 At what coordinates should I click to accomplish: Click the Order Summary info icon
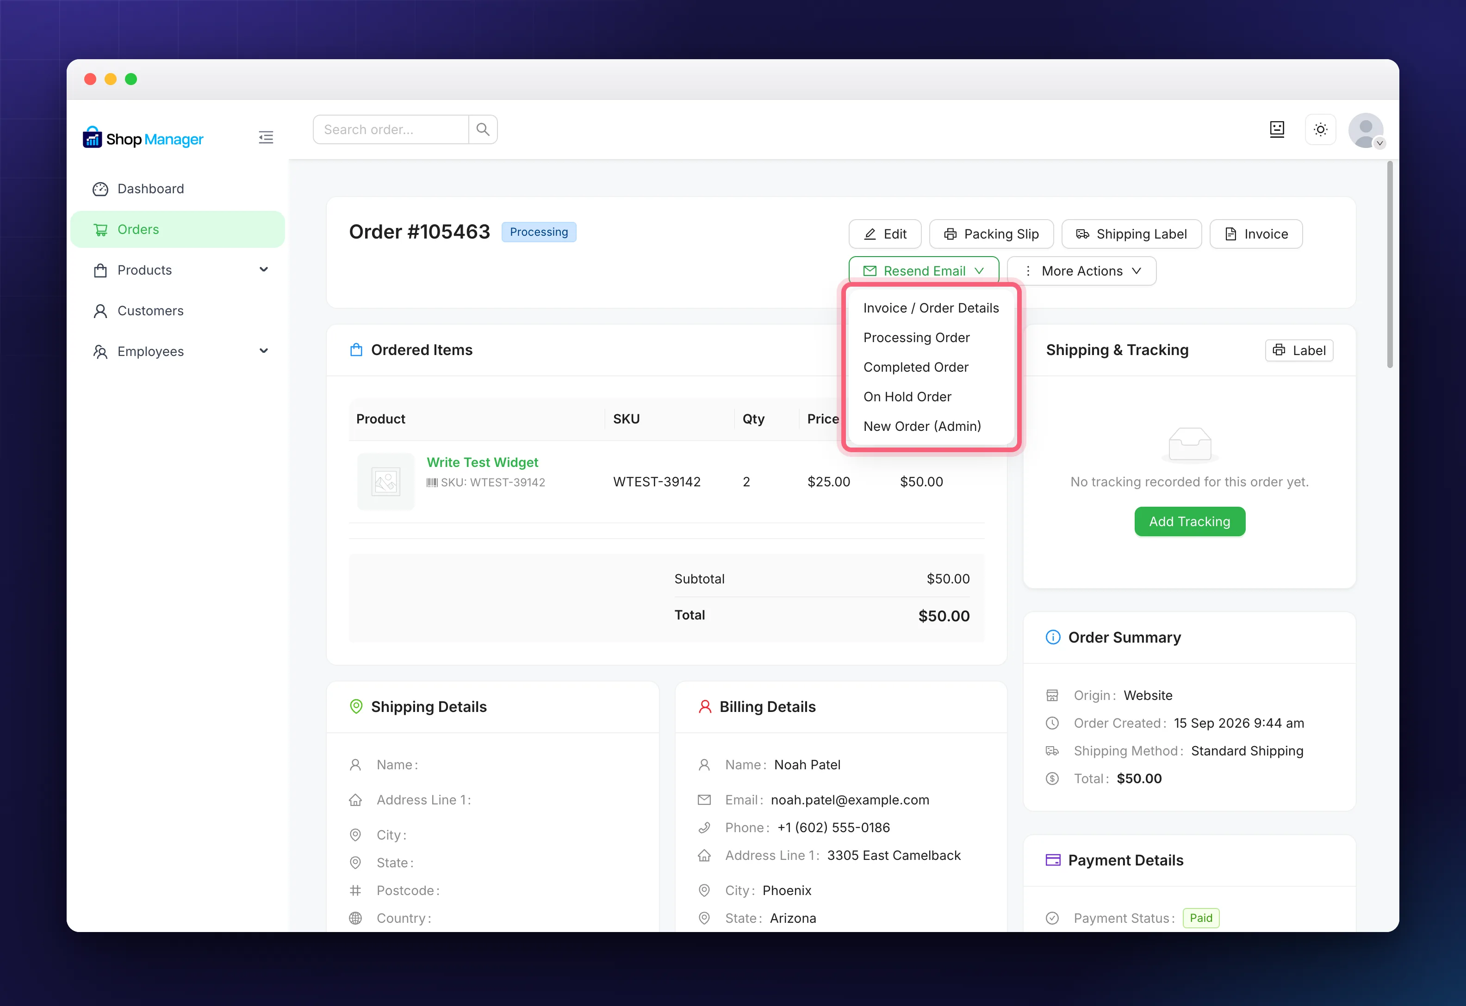[x=1053, y=638]
